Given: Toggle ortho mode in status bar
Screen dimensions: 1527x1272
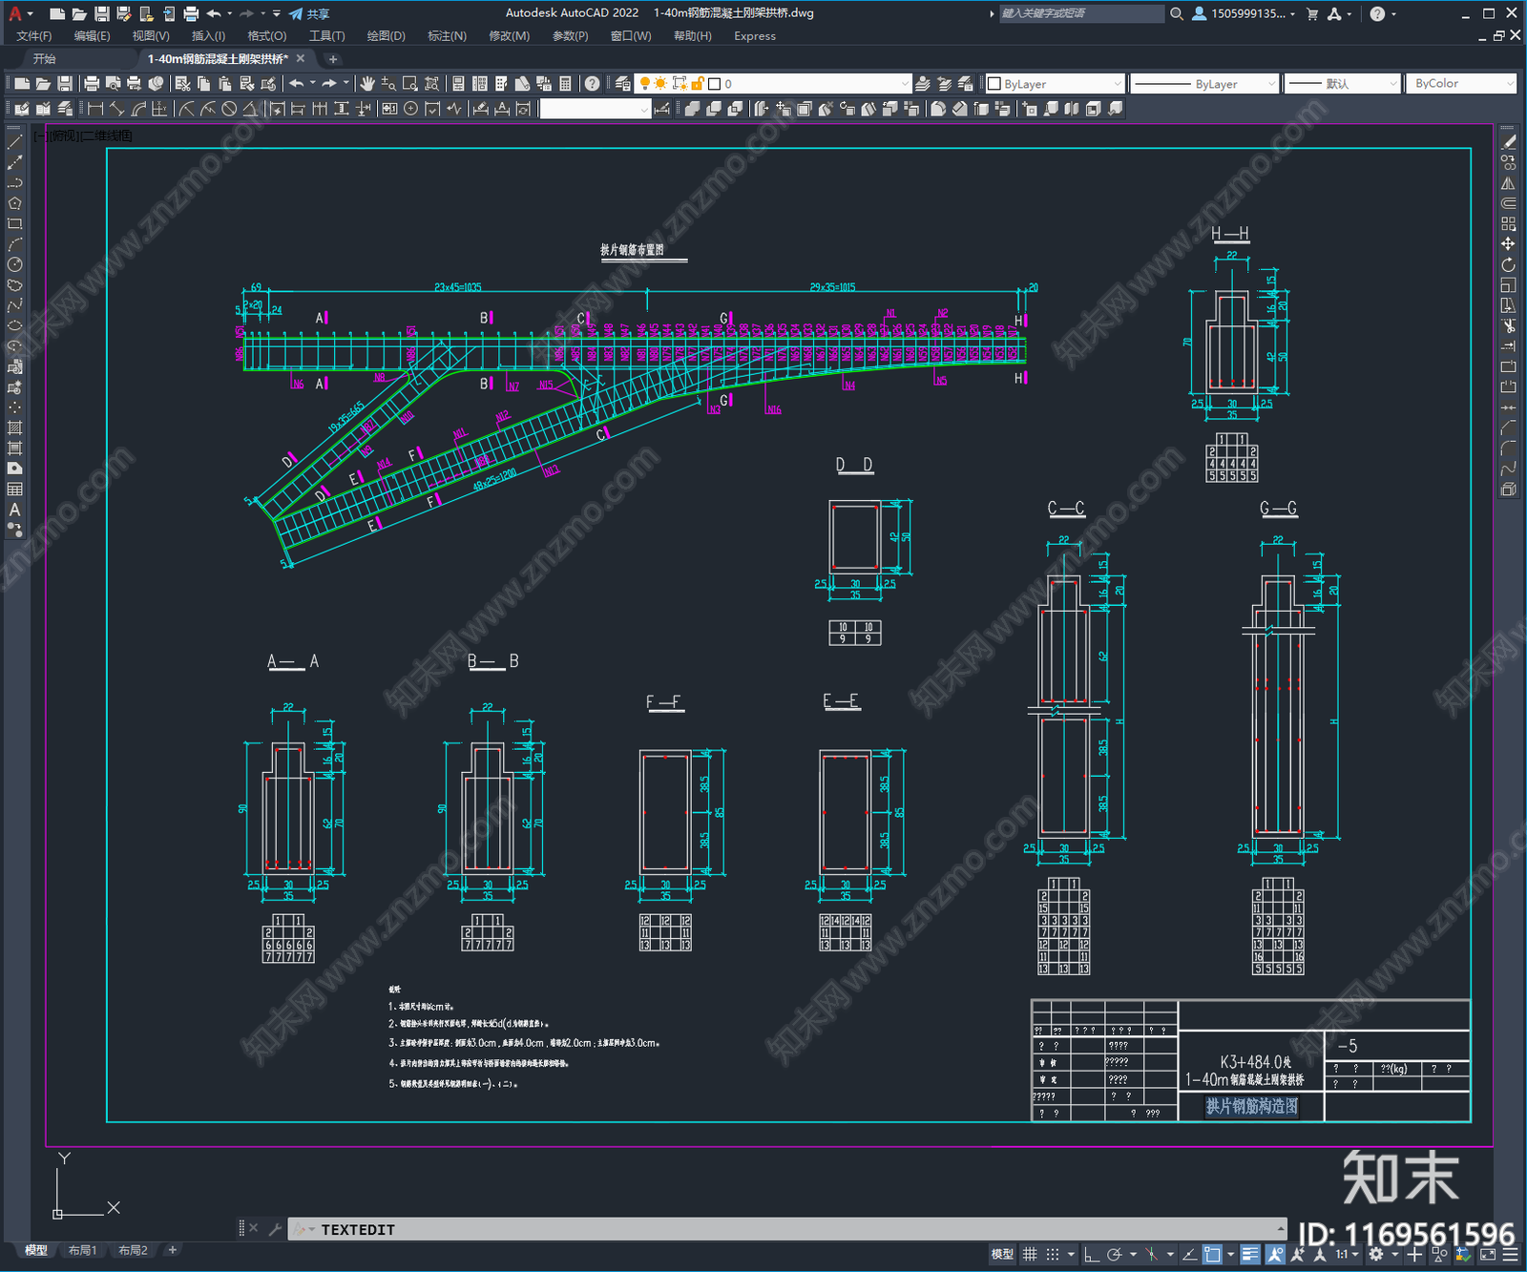Looking at the screenshot, I should pos(1092,1255).
